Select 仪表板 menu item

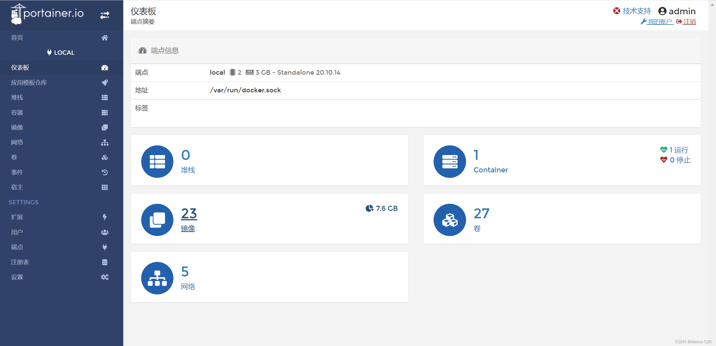coord(20,68)
